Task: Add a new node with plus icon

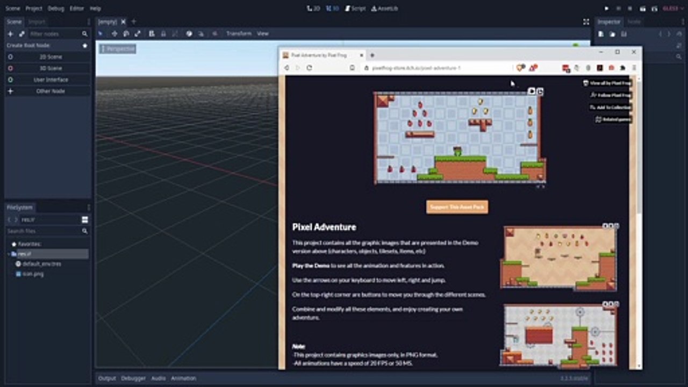Action: (10, 34)
